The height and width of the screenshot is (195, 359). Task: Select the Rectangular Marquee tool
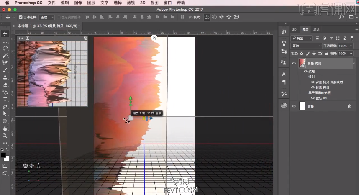pyautogui.click(x=5, y=41)
